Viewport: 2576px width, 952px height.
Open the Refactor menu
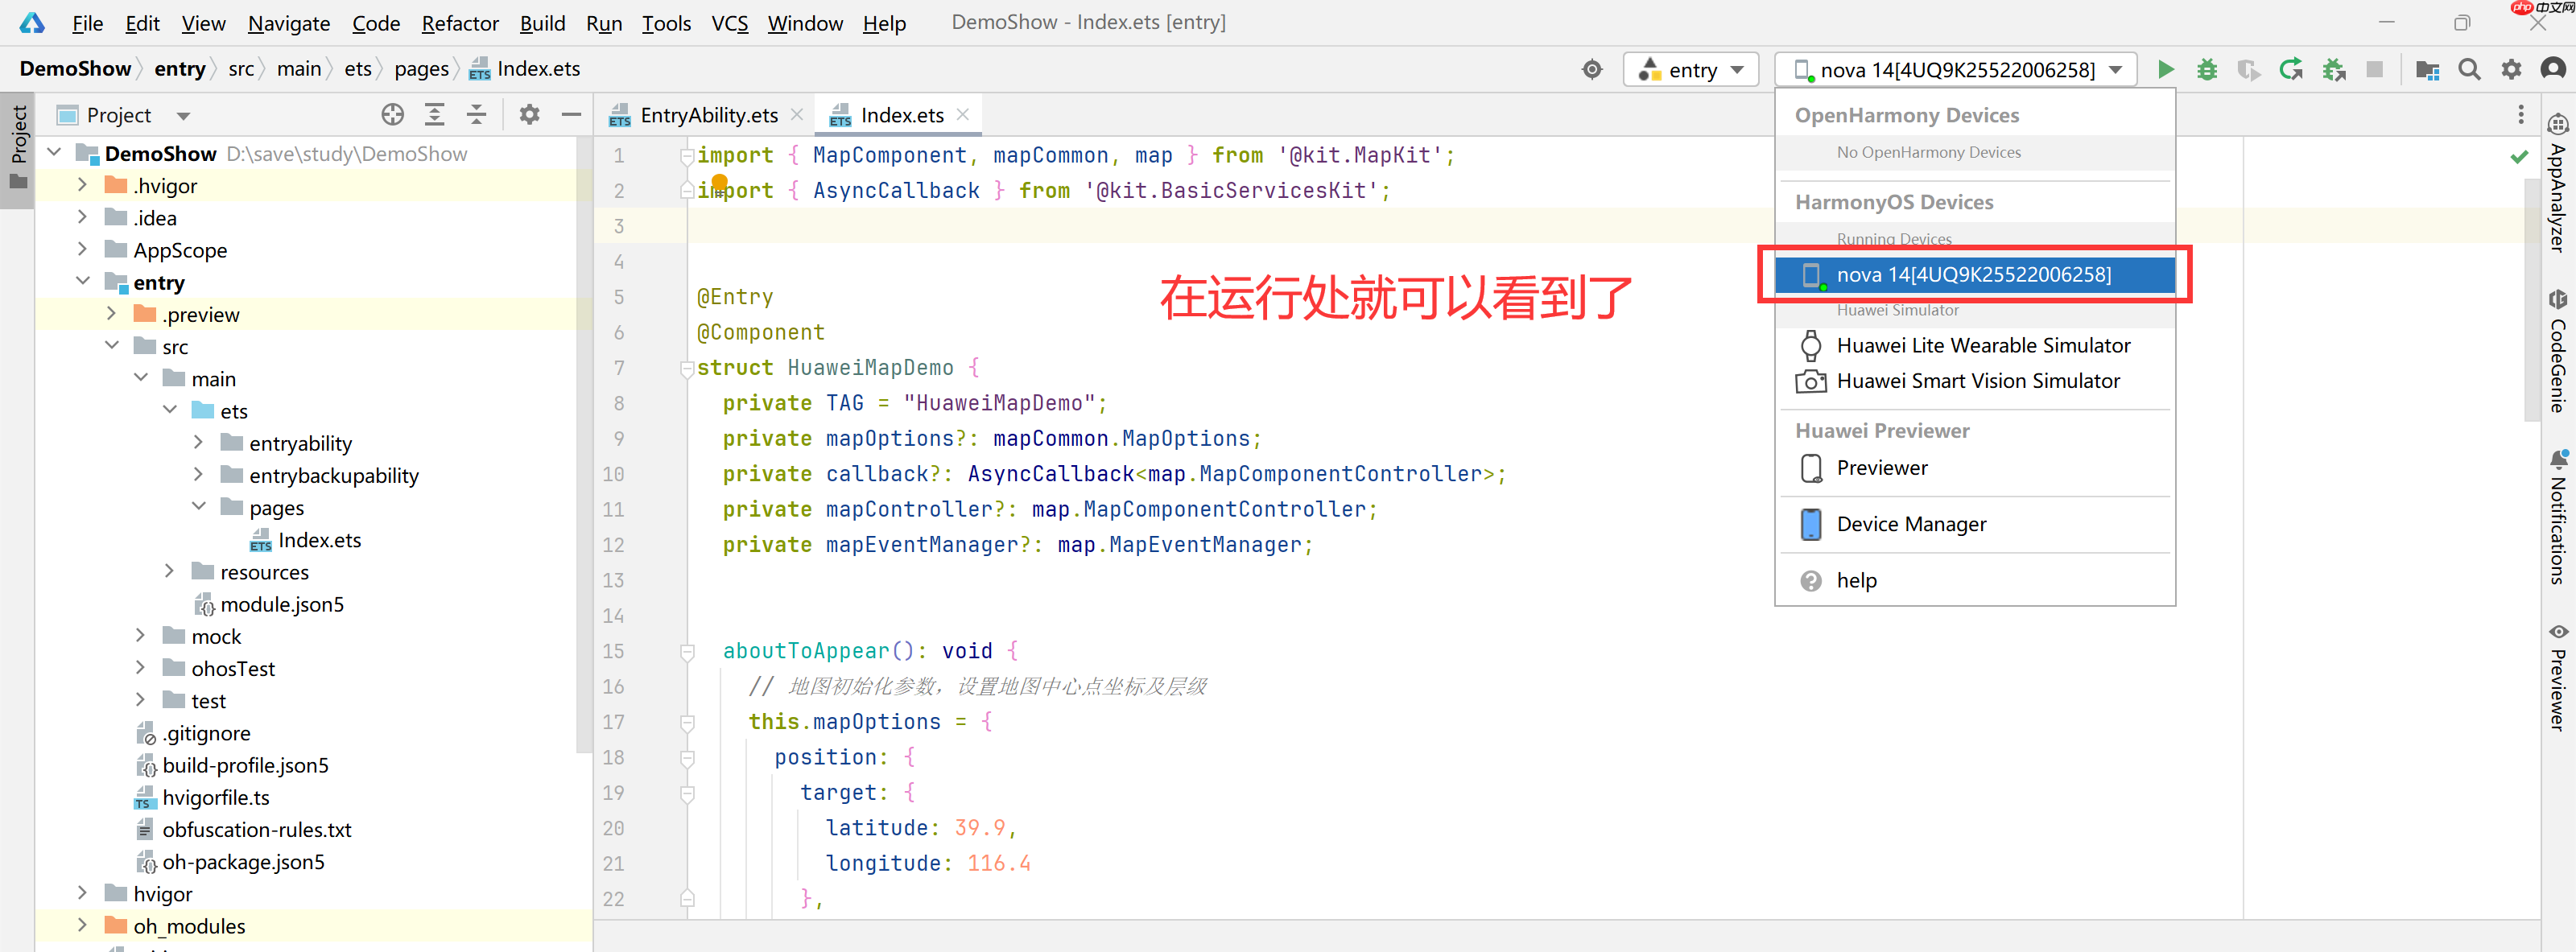(x=459, y=22)
